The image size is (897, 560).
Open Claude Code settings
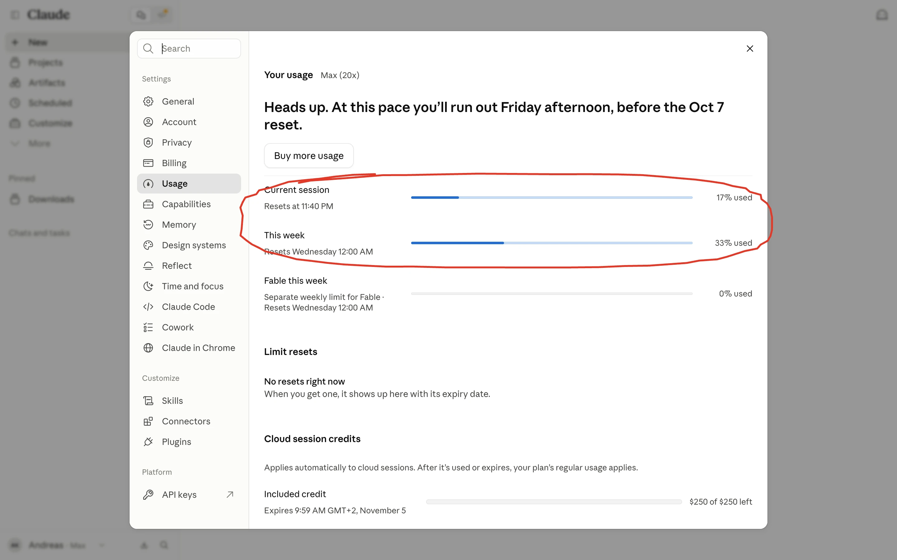coord(189,307)
